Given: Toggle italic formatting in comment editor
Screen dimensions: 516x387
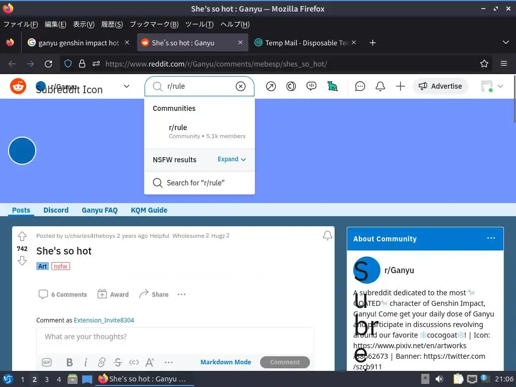Looking at the screenshot, I should (86, 362).
